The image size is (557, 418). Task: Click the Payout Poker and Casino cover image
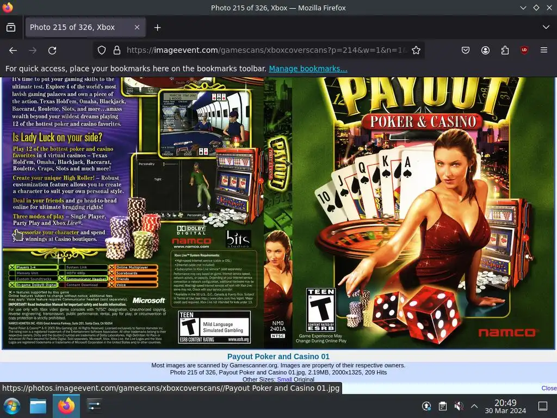278,213
